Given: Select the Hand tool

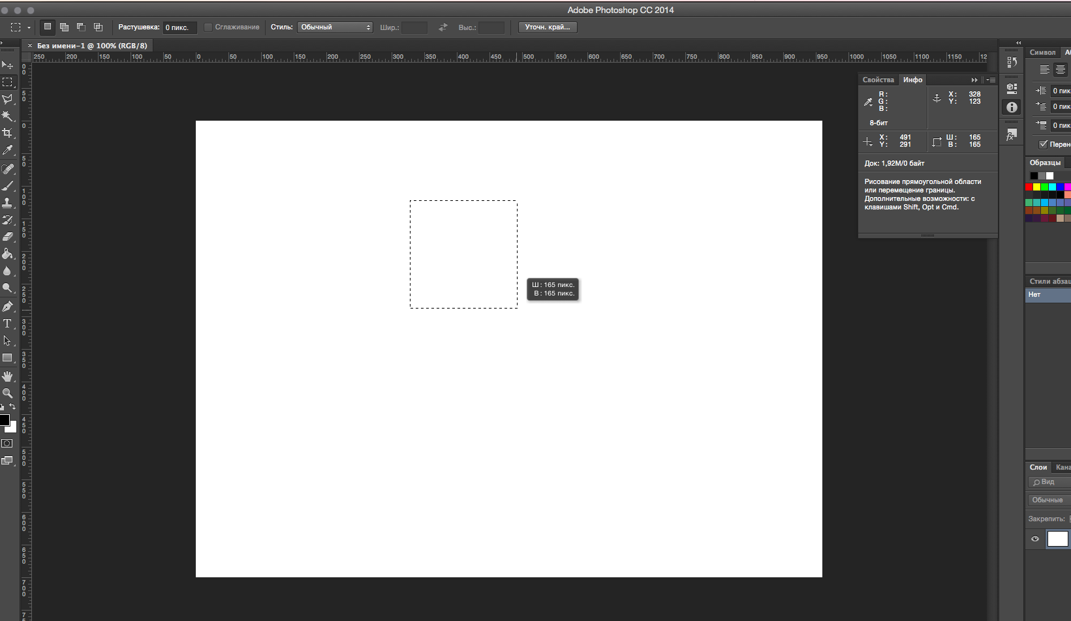Looking at the screenshot, I should click(x=8, y=376).
